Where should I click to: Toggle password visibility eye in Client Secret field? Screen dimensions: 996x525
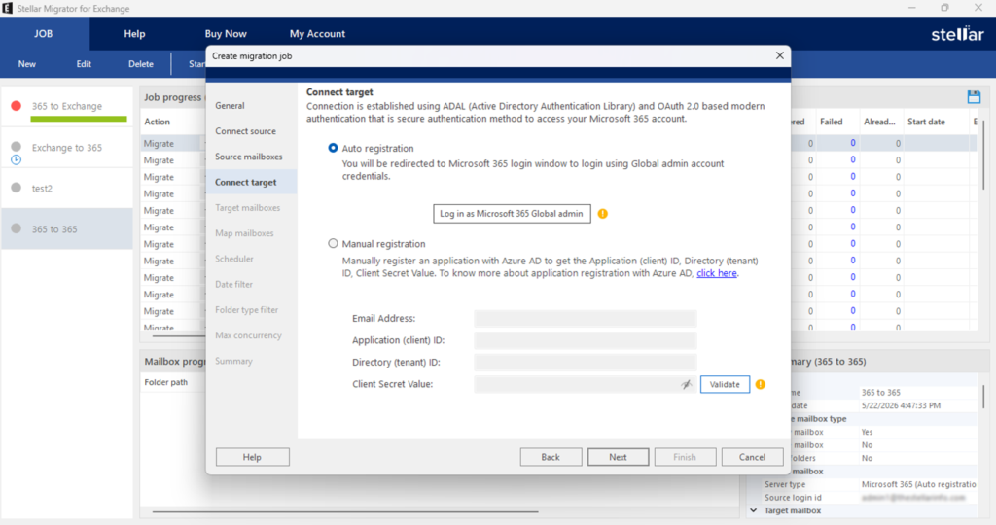point(686,384)
